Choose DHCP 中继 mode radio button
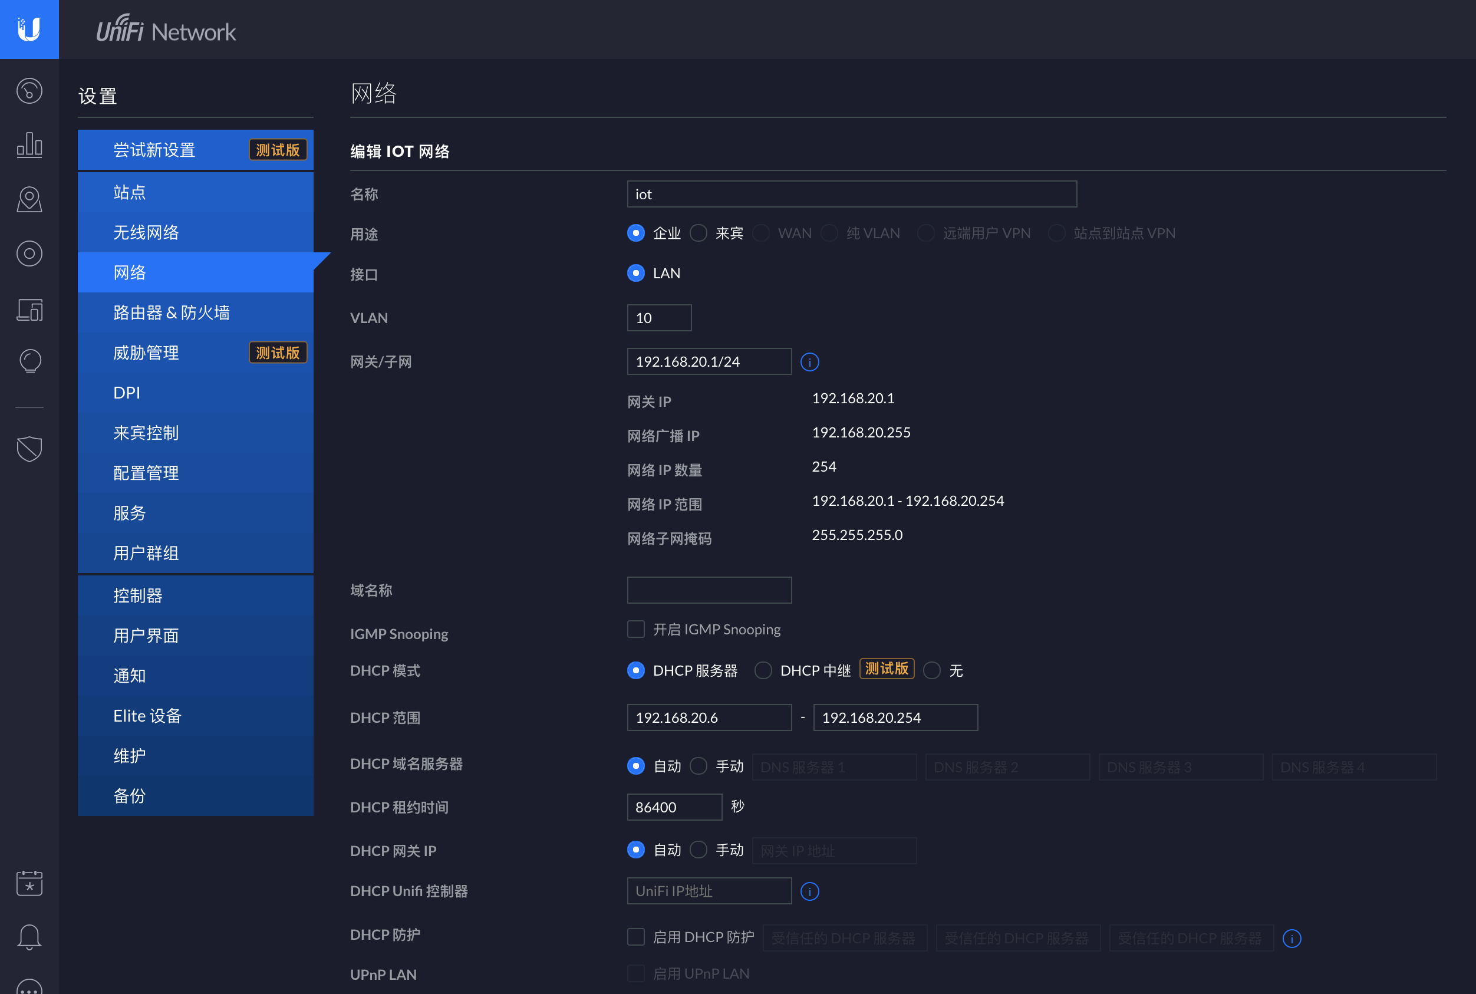The image size is (1476, 994). (763, 671)
